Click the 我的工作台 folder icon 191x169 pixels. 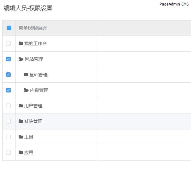click(21, 43)
